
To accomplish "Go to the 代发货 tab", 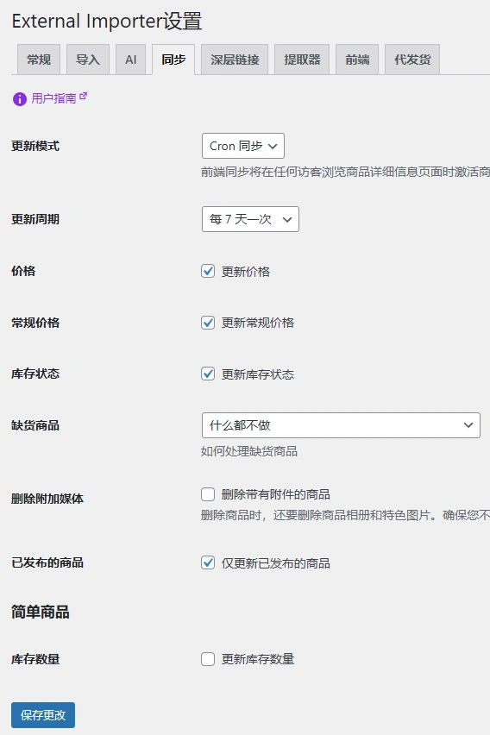I will click(x=412, y=60).
